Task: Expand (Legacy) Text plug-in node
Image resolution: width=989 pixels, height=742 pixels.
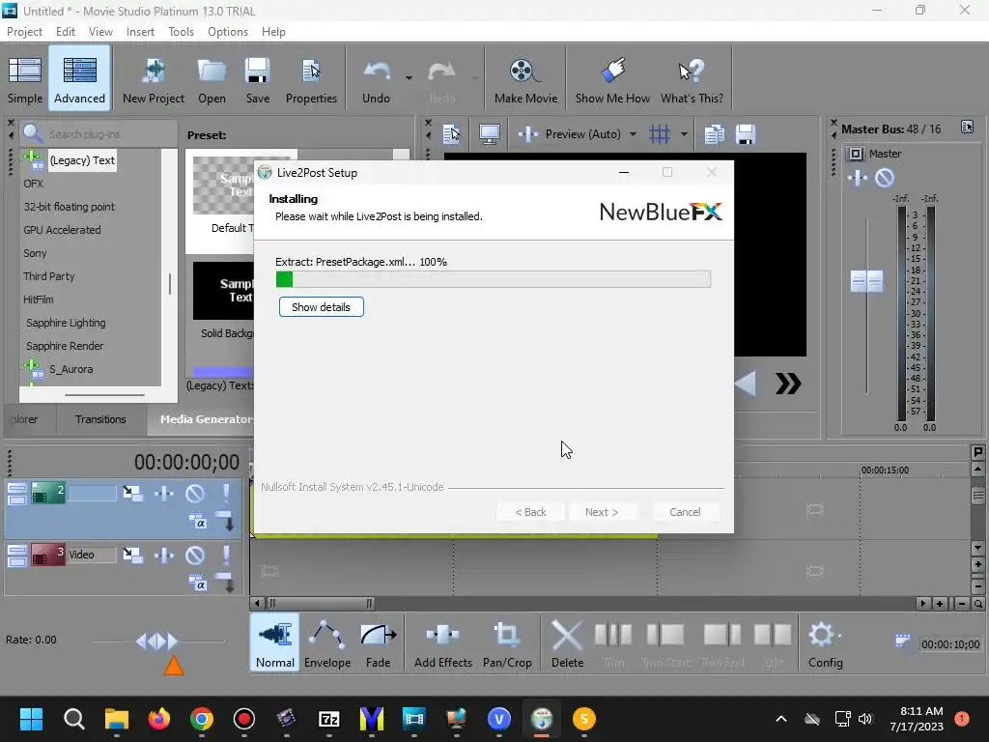Action: (x=33, y=159)
